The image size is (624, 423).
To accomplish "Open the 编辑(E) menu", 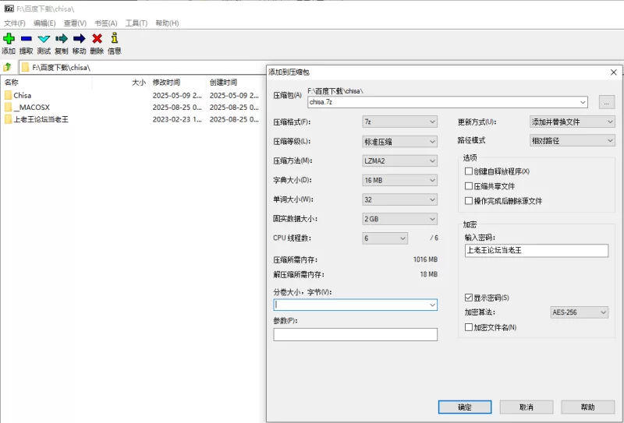I will [44, 23].
